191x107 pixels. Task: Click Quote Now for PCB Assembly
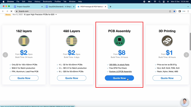[119, 78]
